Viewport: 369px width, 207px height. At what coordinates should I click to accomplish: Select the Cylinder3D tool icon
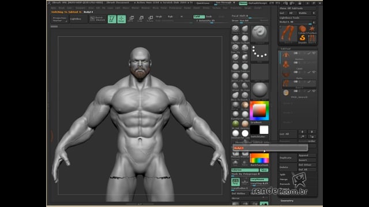[302, 29]
